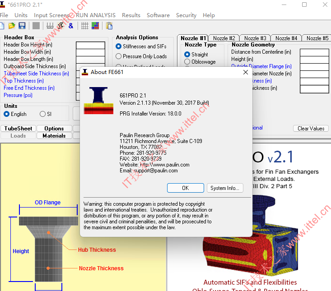Click the Tubesheet Side Thickness label
The width and height of the screenshot is (331, 291).
pyautogui.click(x=36, y=74)
